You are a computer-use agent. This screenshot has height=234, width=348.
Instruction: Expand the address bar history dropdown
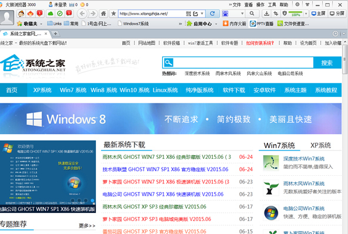(x=202, y=14)
